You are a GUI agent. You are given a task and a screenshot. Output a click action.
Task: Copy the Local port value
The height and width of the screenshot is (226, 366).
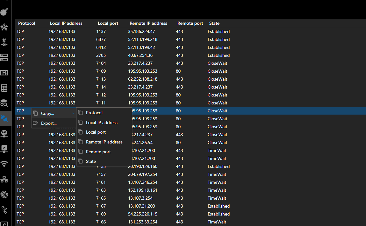[96, 132]
